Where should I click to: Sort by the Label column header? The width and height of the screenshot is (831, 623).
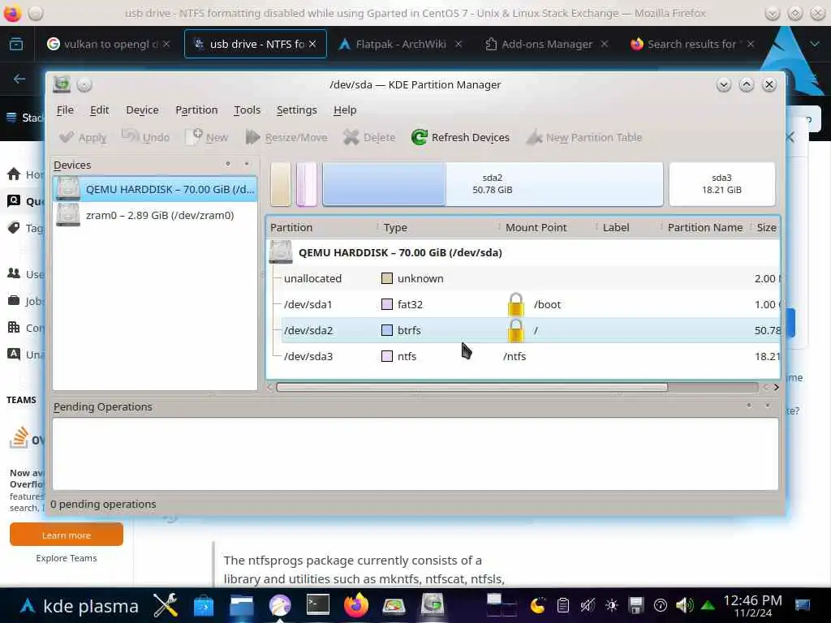[629, 227]
